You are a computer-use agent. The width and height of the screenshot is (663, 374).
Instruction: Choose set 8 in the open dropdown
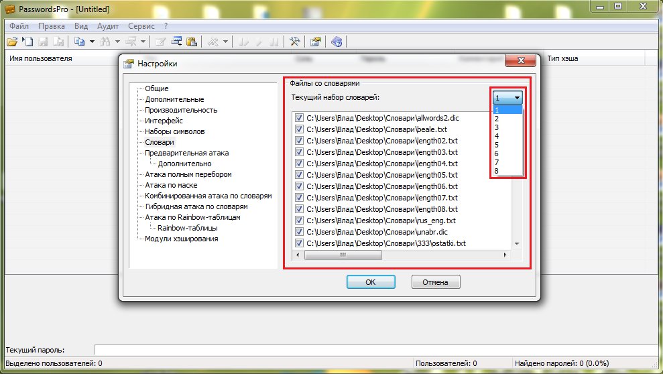coord(497,171)
